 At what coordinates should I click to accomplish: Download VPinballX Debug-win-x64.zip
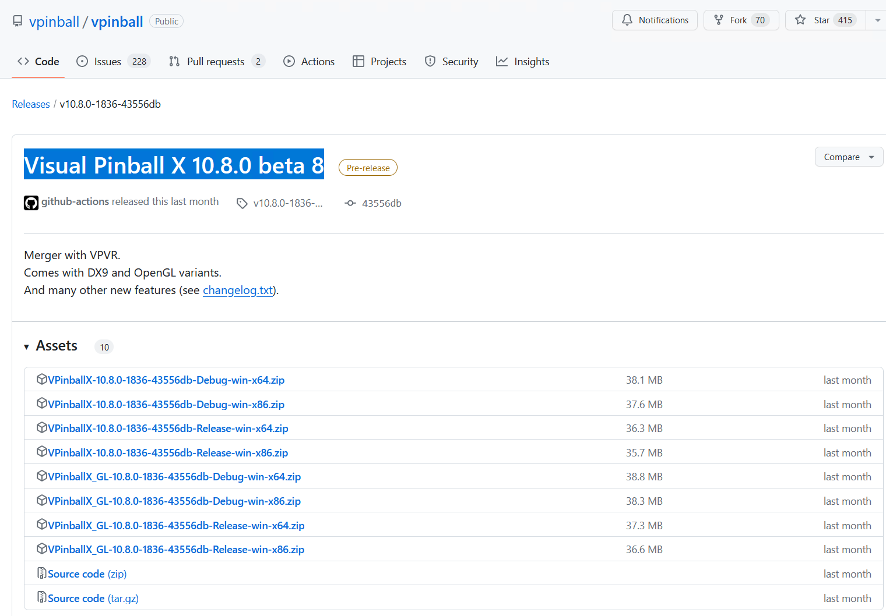[166, 380]
